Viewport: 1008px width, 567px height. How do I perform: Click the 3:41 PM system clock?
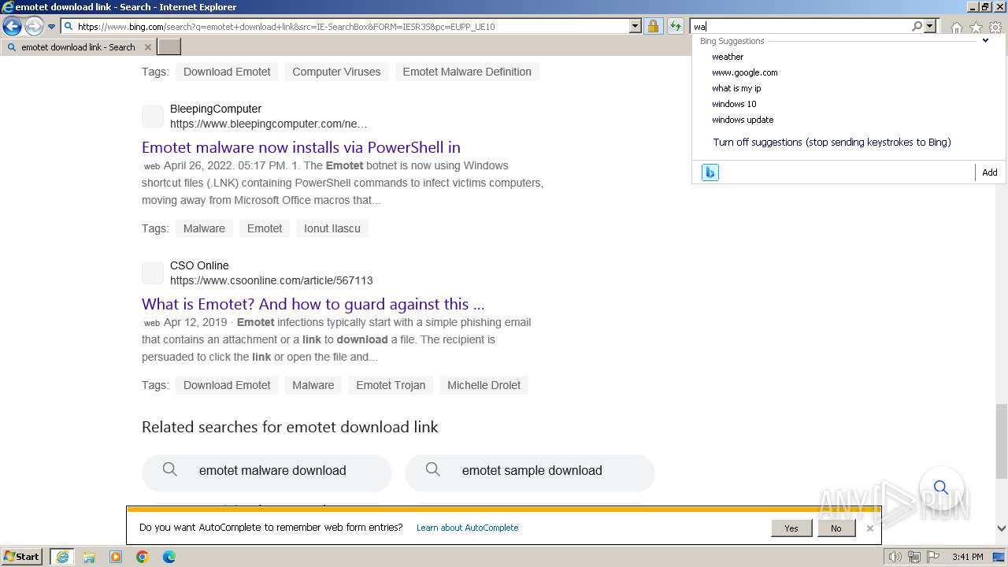tap(967, 557)
